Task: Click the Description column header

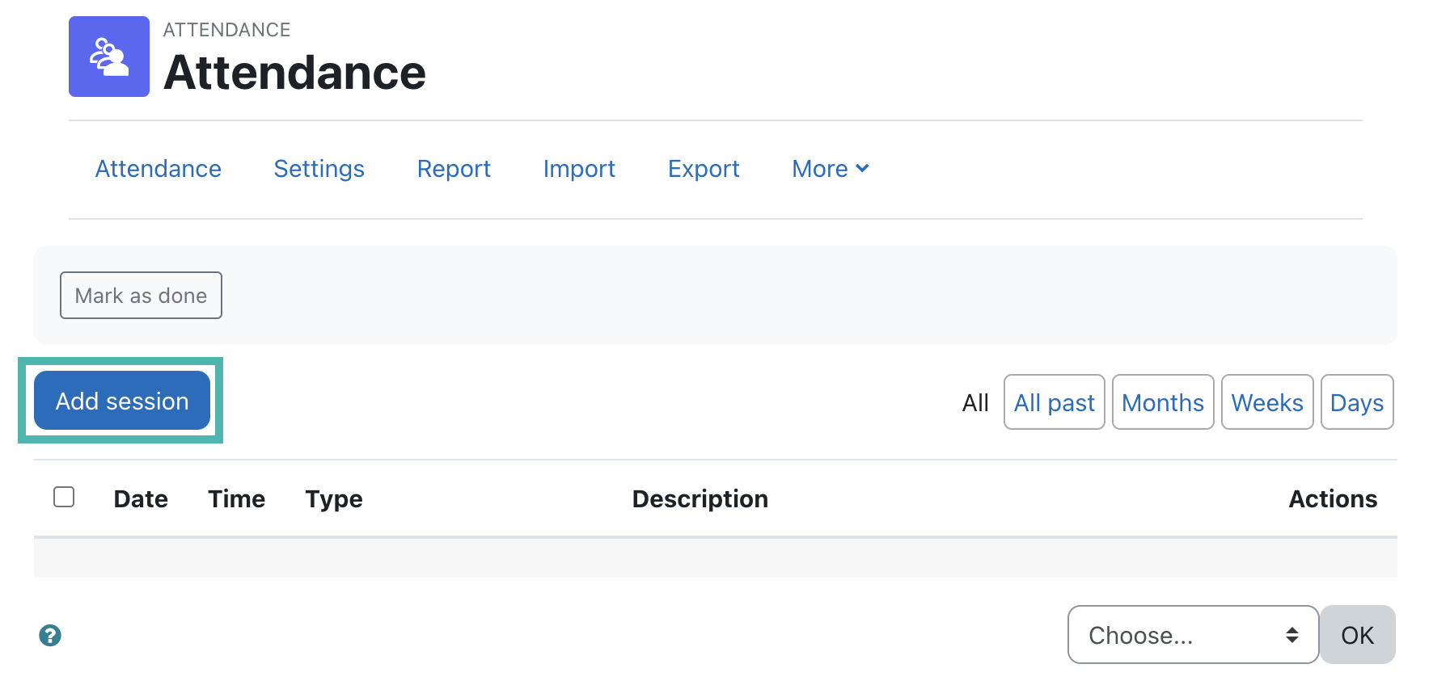Action: pos(700,499)
